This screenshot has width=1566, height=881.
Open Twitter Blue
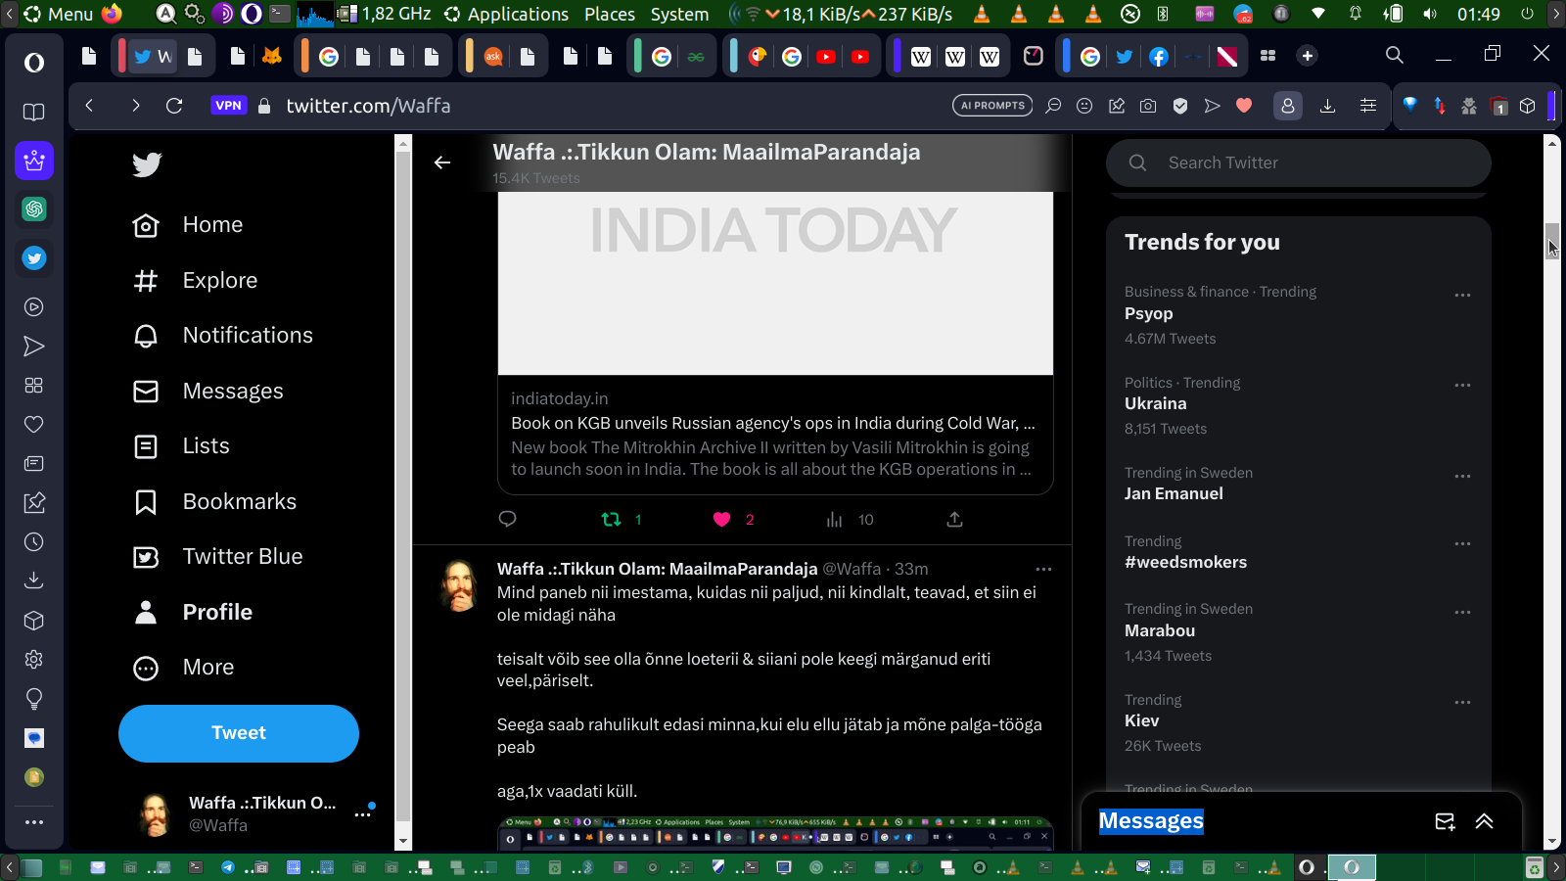pyautogui.click(x=217, y=557)
